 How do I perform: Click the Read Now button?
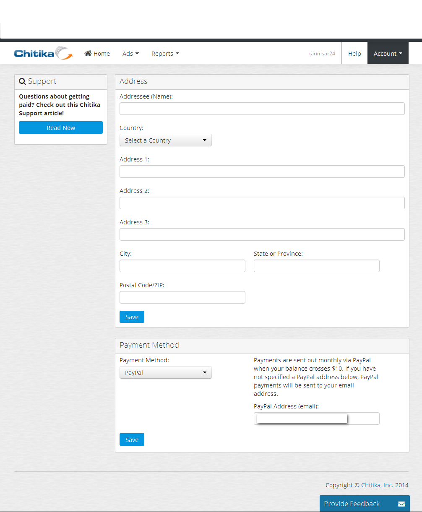coord(61,127)
